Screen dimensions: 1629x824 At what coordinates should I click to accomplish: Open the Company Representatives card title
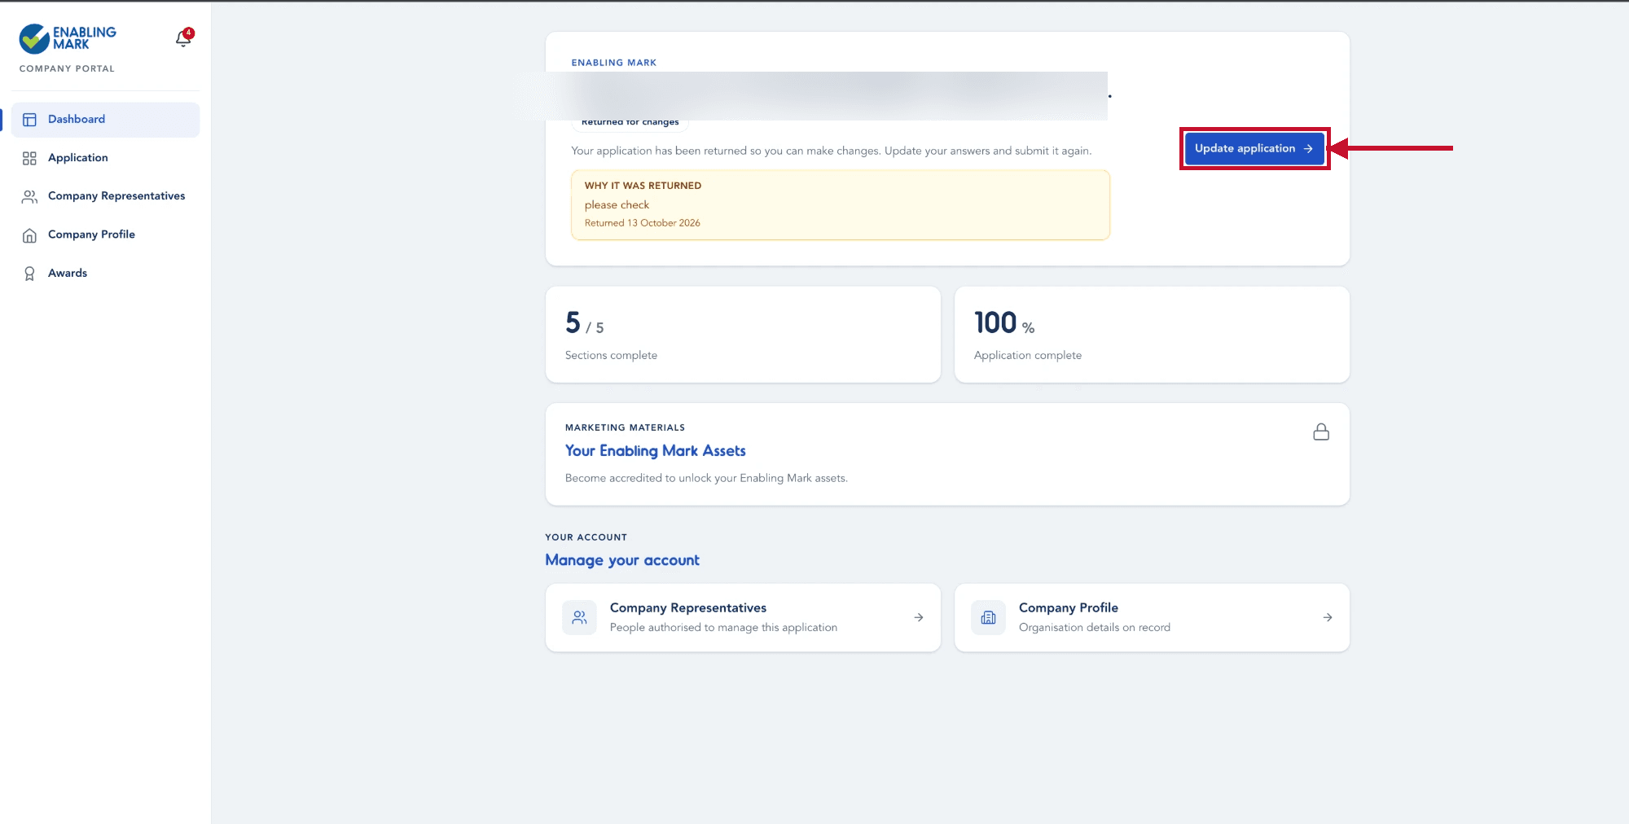688,607
